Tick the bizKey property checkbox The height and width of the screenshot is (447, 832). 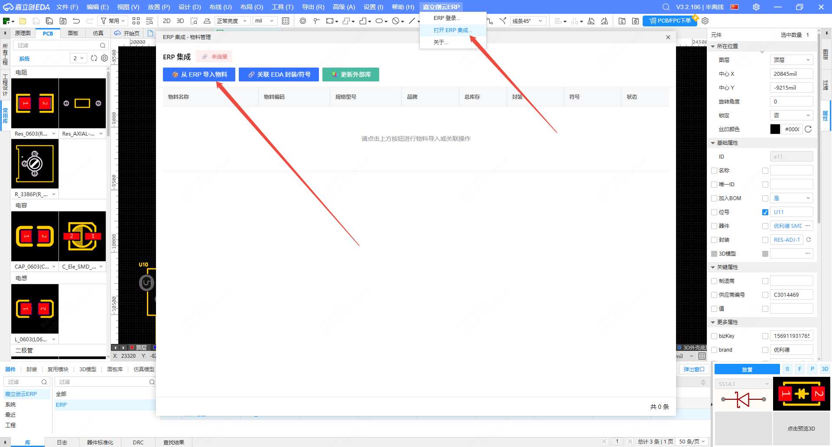[x=714, y=336]
